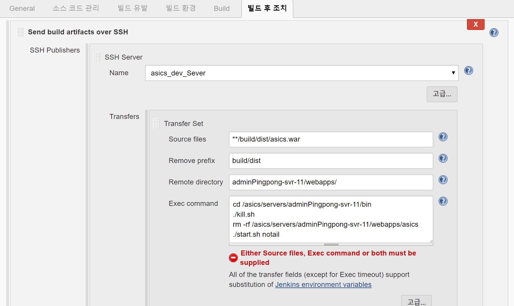
Task: Open the asics_dev_Sever name dropdown
Action: pos(301,73)
